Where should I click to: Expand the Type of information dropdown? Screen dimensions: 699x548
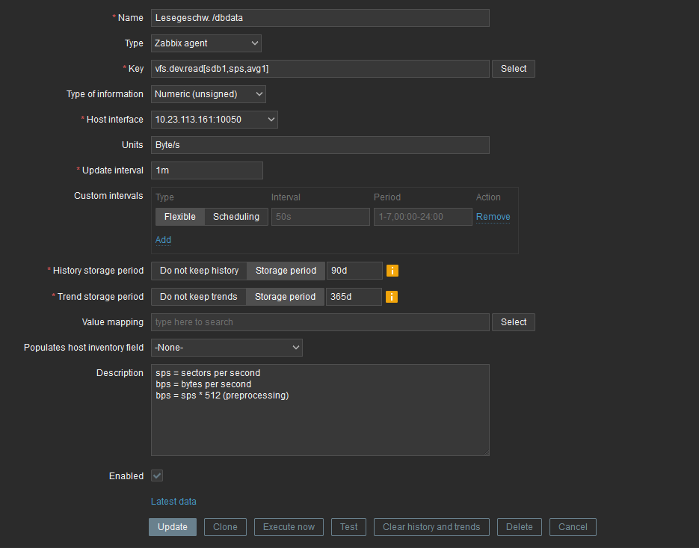coord(209,94)
